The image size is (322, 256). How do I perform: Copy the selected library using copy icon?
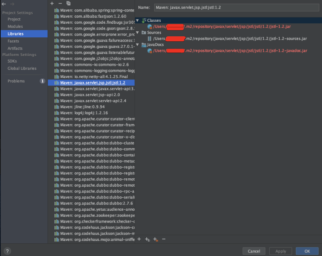(68, 3)
